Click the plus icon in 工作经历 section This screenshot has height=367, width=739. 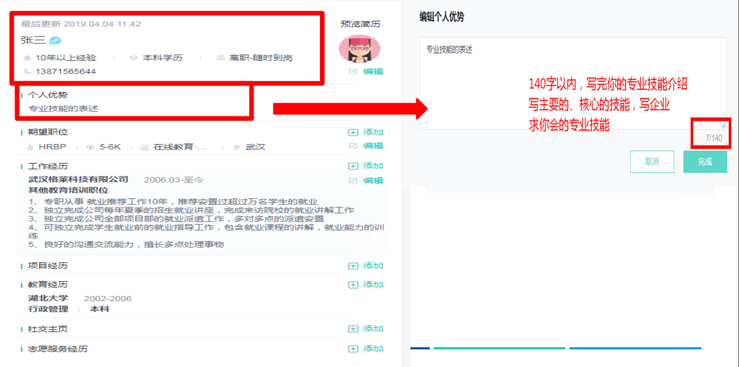[x=353, y=166]
